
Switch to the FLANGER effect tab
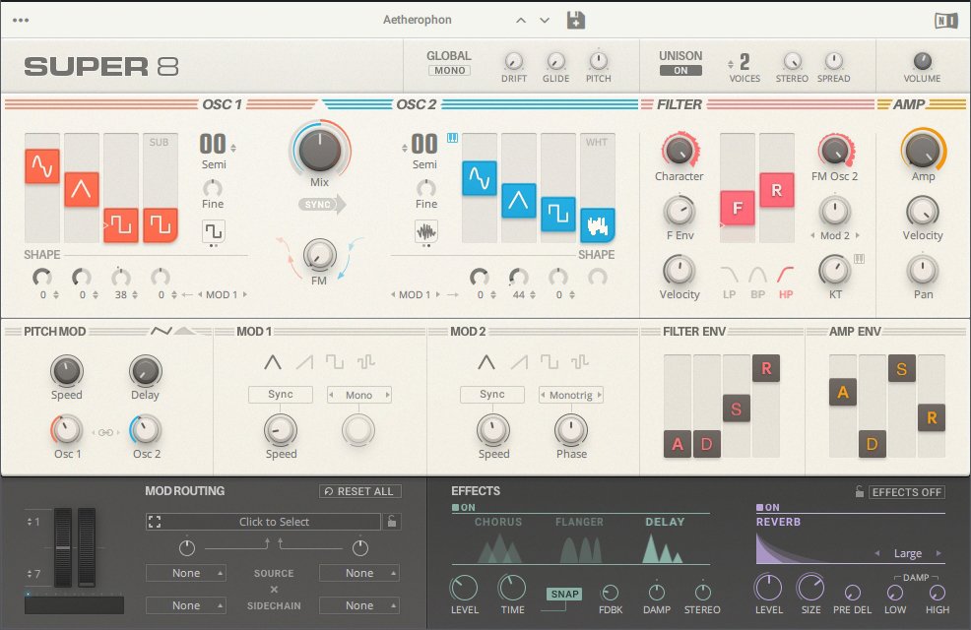(x=579, y=522)
